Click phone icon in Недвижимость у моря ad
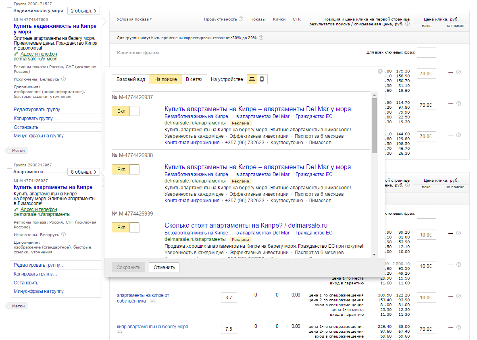The height and width of the screenshot is (340, 477). (17, 54)
